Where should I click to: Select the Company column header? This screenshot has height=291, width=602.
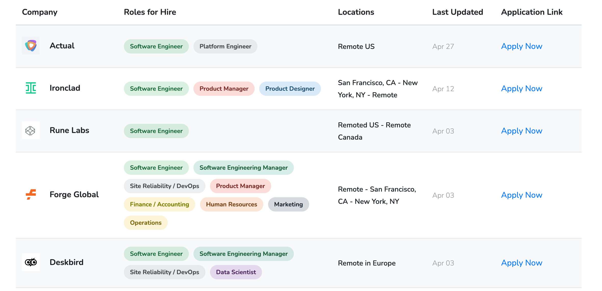[40, 12]
